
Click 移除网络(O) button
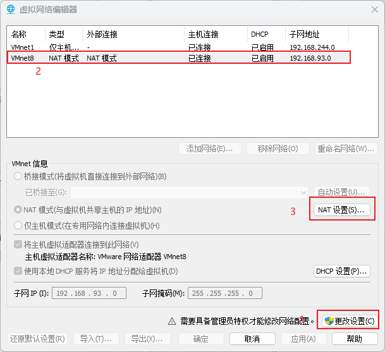[278, 149]
